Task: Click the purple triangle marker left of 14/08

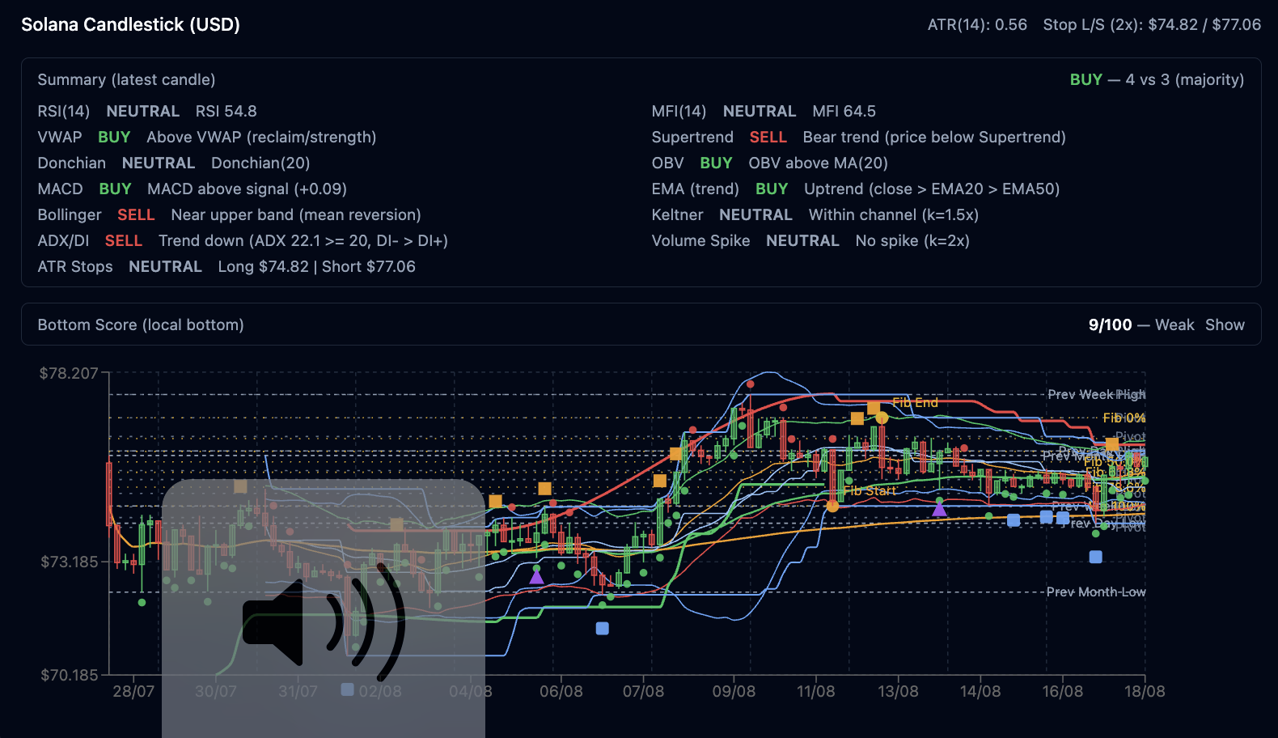Action: [x=939, y=509]
